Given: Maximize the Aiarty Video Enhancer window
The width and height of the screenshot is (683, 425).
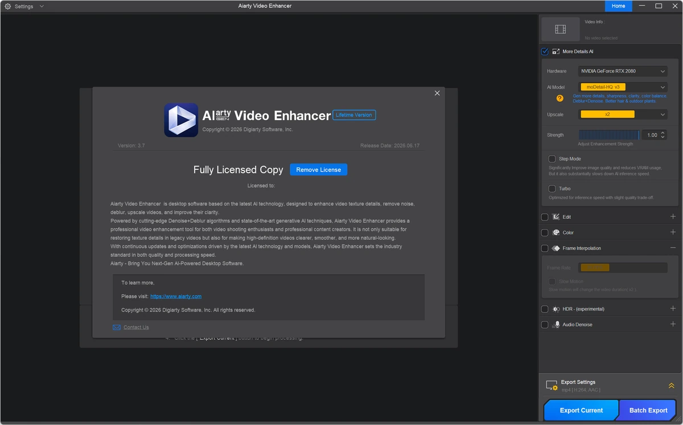Looking at the screenshot, I should pyautogui.click(x=659, y=6).
